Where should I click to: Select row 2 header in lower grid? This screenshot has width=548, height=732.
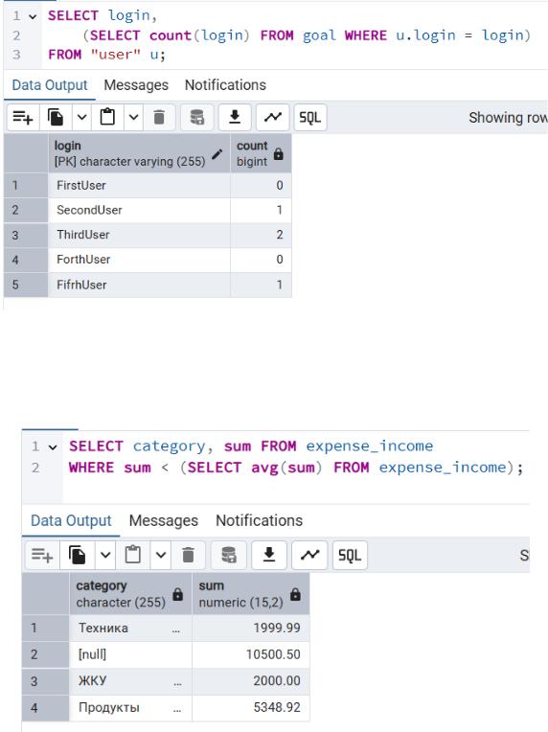click(x=45, y=654)
